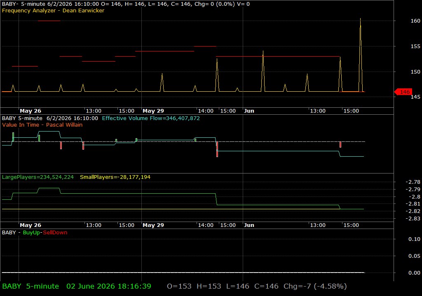Click the 'O=153' status bar value
This screenshot has height=296, width=422.
(x=179, y=286)
